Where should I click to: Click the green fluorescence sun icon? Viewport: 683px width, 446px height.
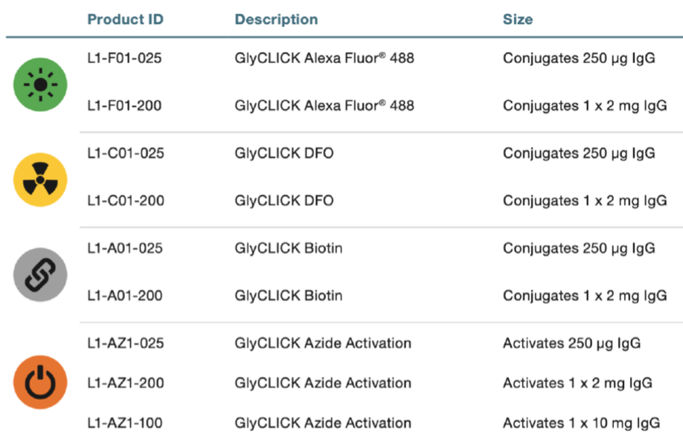click(40, 84)
